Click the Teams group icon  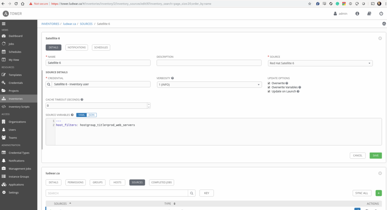[x=4, y=137]
